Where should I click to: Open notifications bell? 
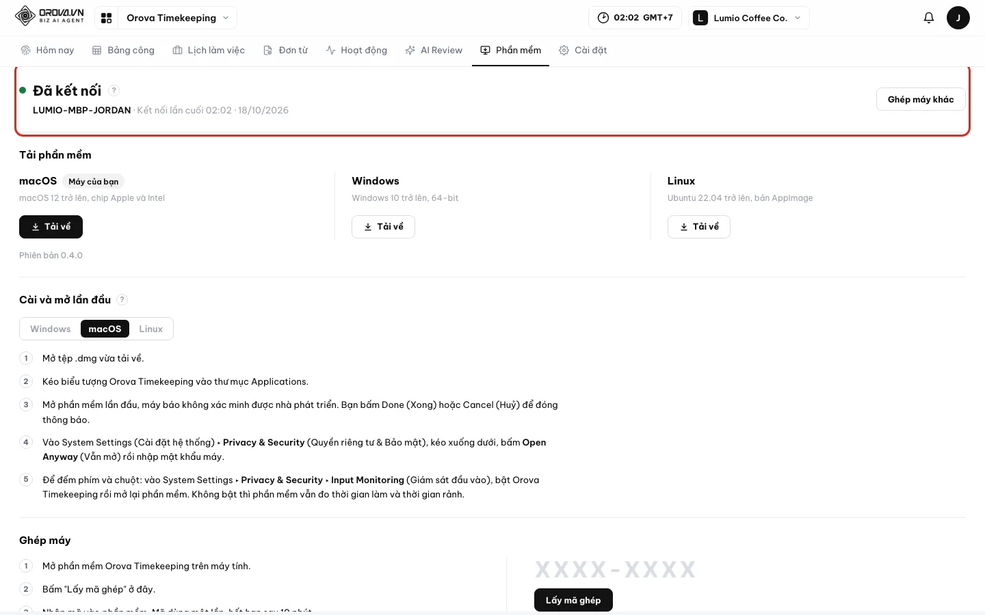928,18
